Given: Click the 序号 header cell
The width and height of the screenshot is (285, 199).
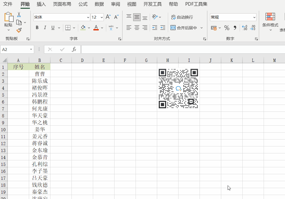Looking at the screenshot, I should (18, 67).
